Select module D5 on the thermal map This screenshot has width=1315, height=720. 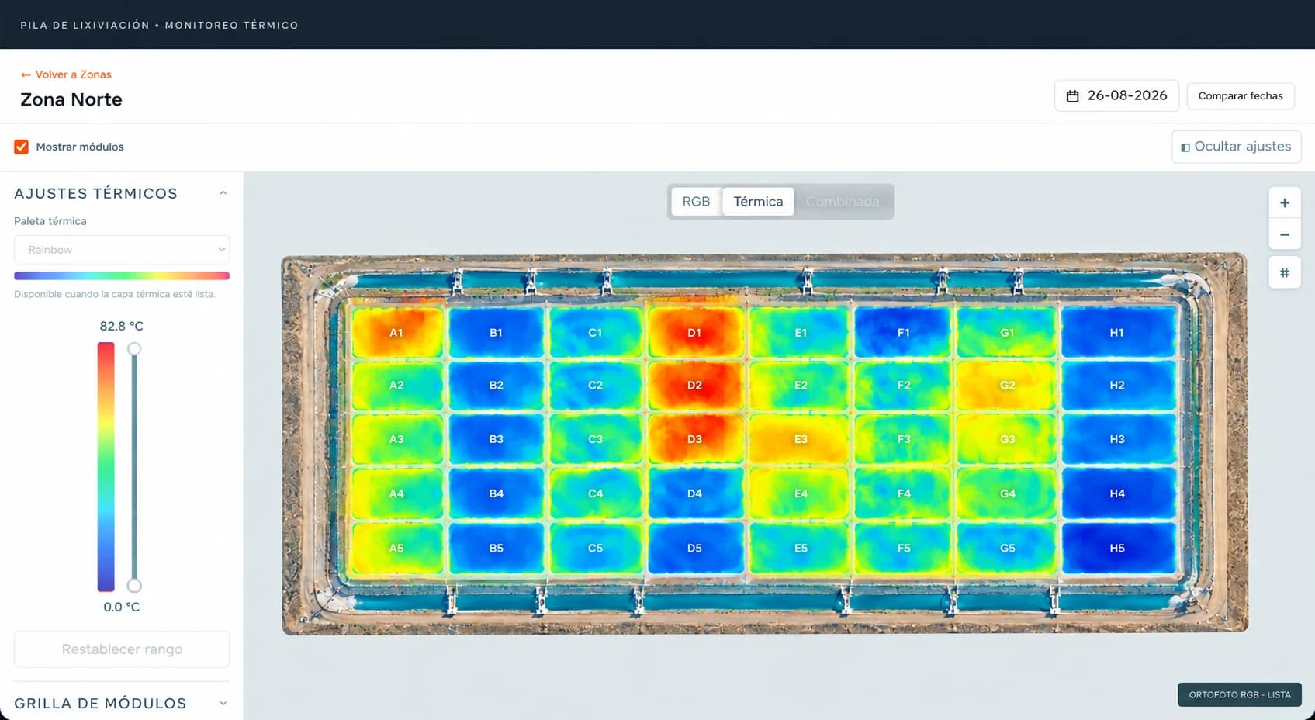click(694, 549)
